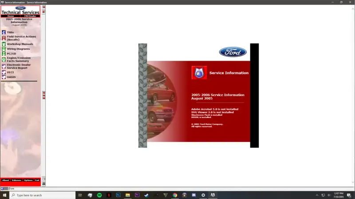Click the Workshop Manuals icon
355x199 pixels.
tap(4, 44)
